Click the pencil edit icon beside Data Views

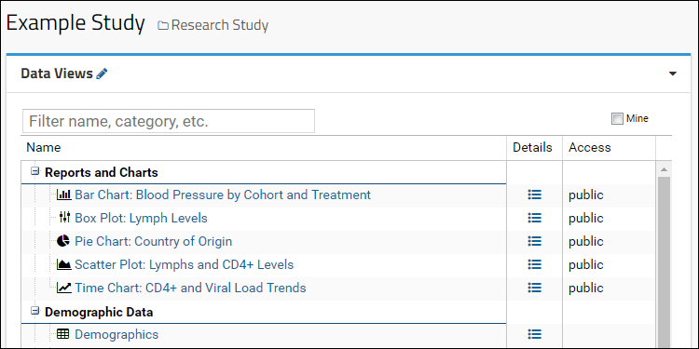tap(102, 74)
